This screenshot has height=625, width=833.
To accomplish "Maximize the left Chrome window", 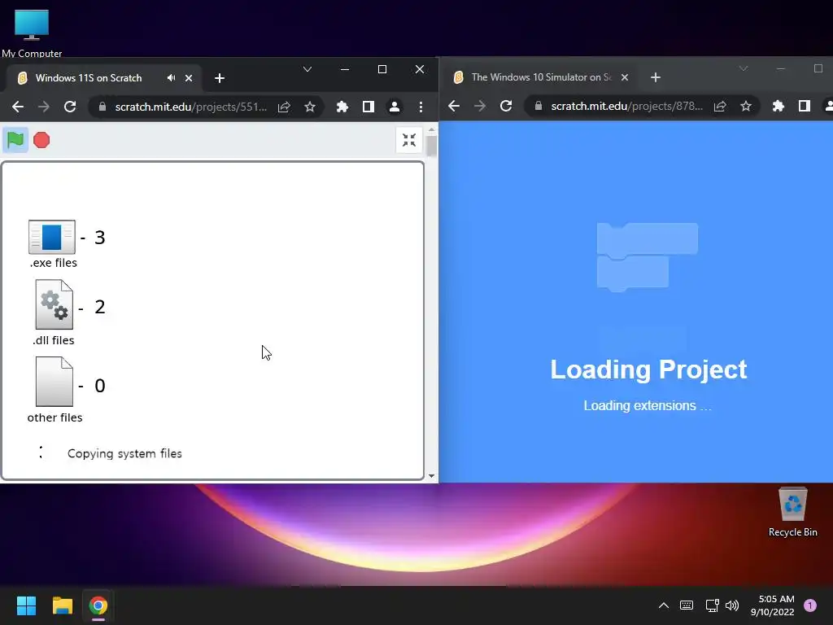I will tap(382, 69).
